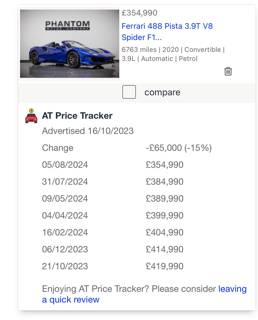Viewport: 258px width, 320px height.
Task: Click the blue Ferrari thumbnail image
Action: click(x=70, y=44)
